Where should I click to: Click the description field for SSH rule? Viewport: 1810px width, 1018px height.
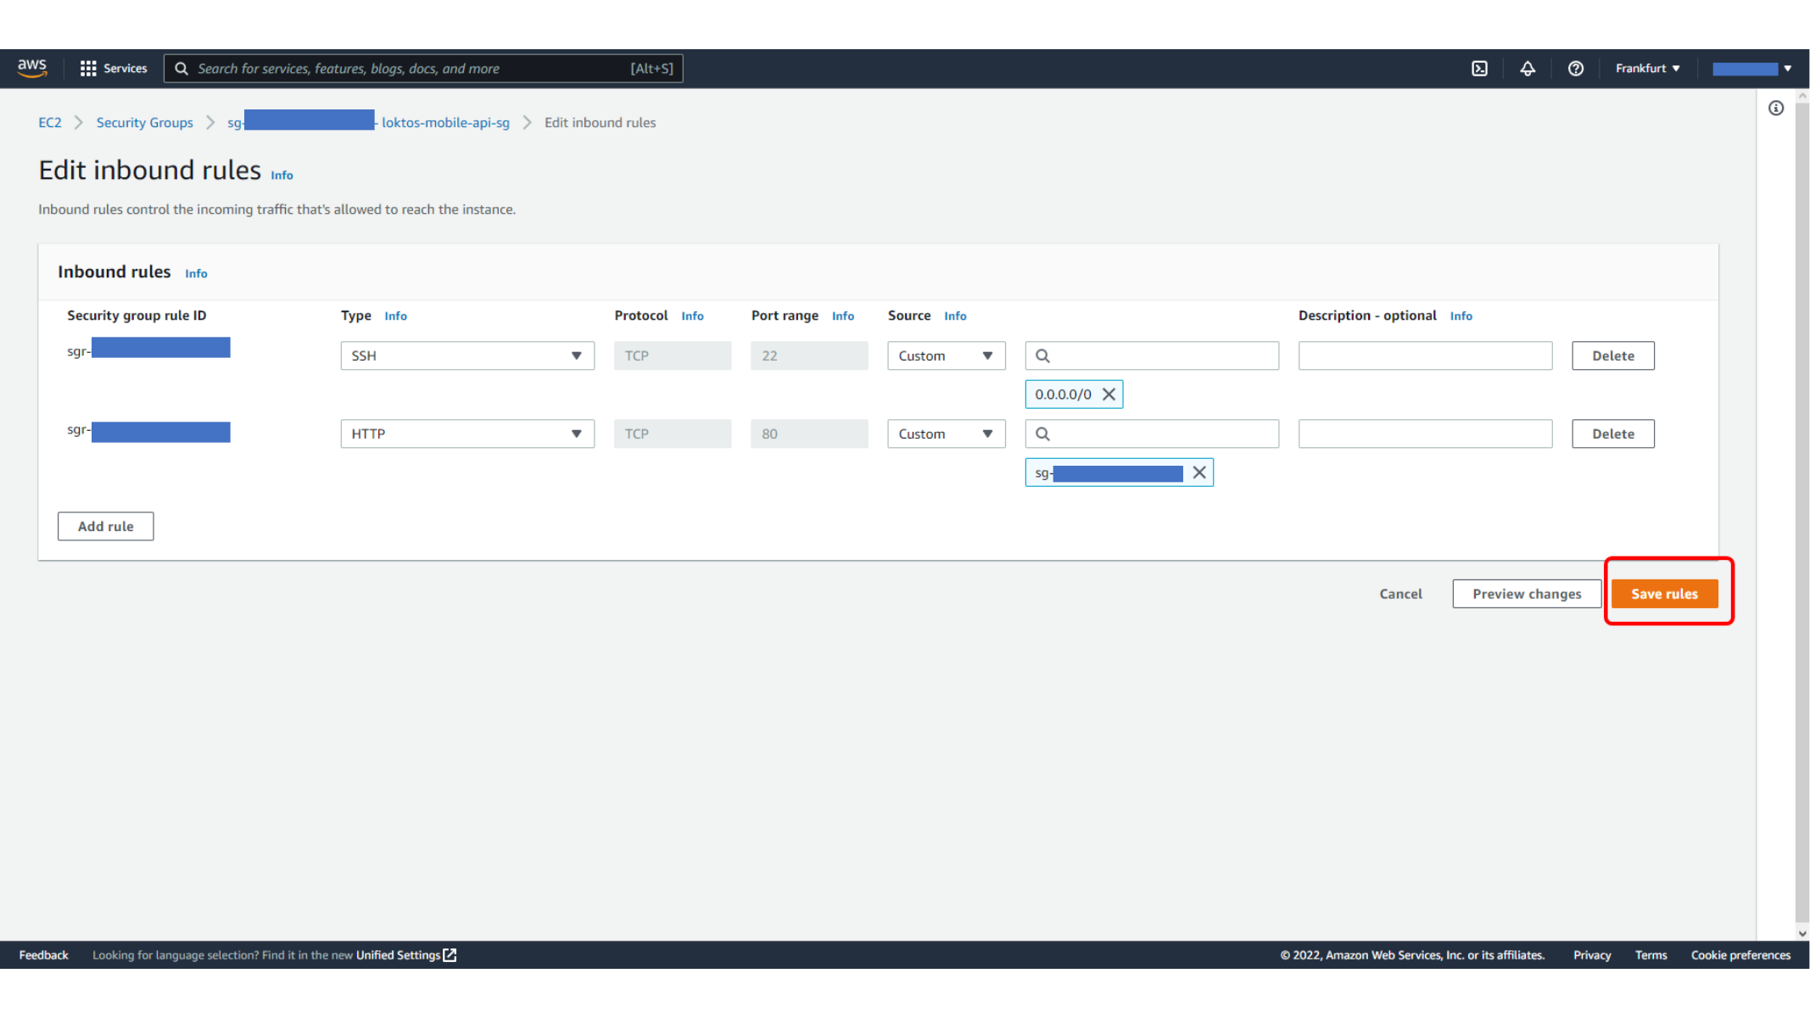pyautogui.click(x=1425, y=355)
